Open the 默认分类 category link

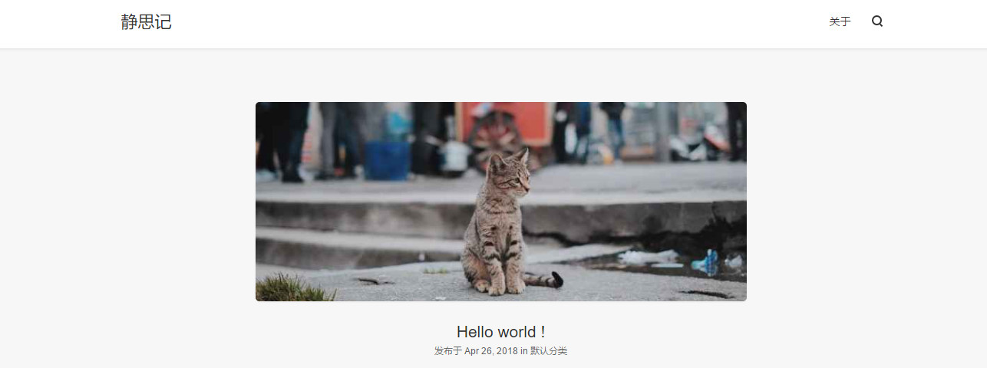(x=549, y=351)
